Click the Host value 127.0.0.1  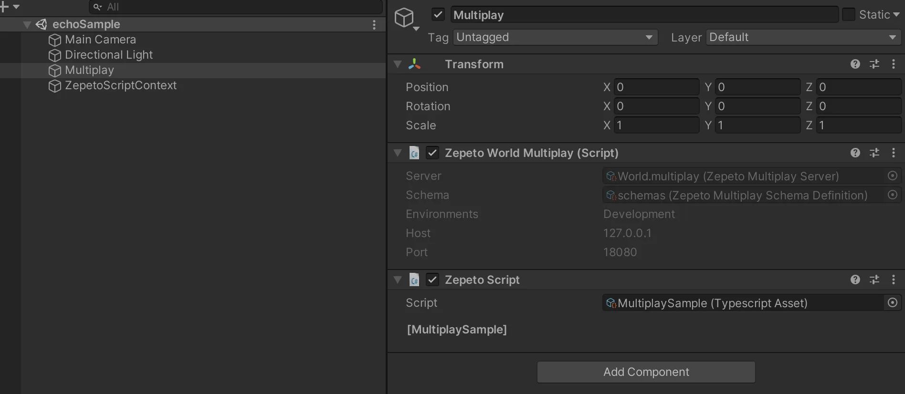pyautogui.click(x=627, y=233)
